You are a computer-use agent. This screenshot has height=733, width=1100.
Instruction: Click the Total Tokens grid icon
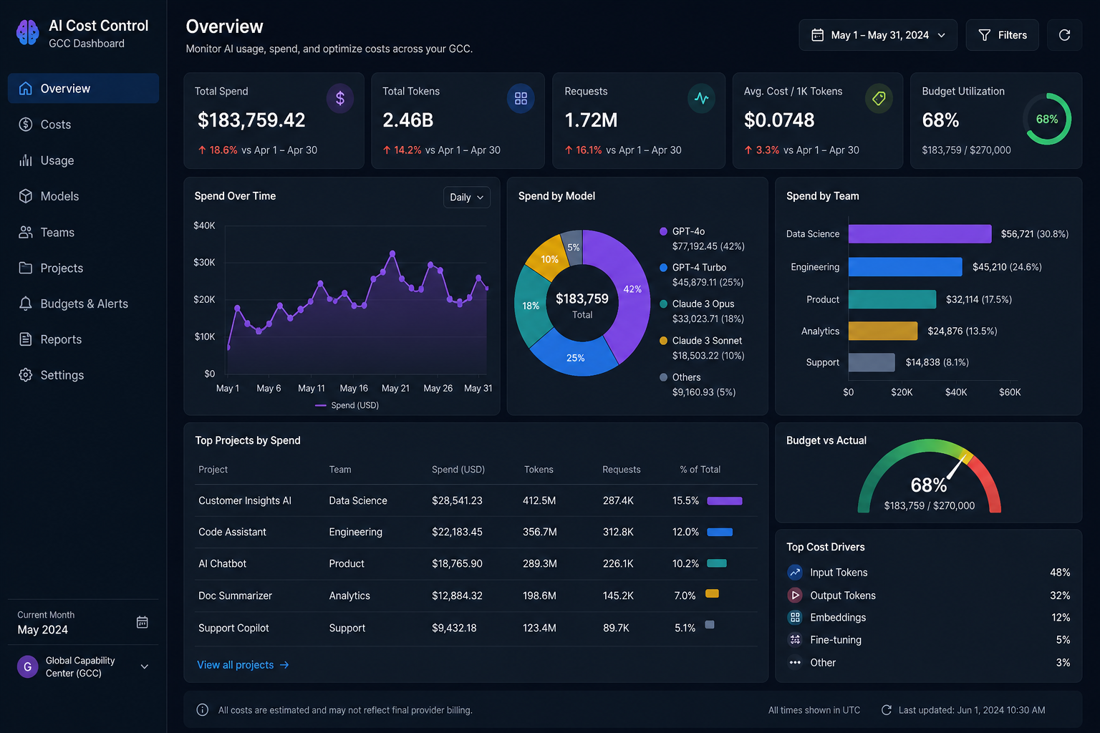click(521, 98)
